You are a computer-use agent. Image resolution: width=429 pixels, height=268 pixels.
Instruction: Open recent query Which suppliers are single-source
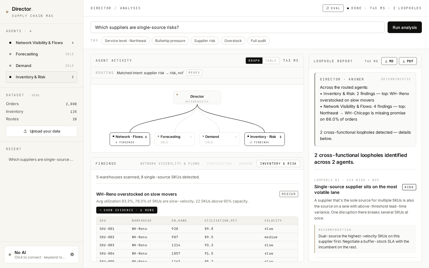tap(41, 160)
